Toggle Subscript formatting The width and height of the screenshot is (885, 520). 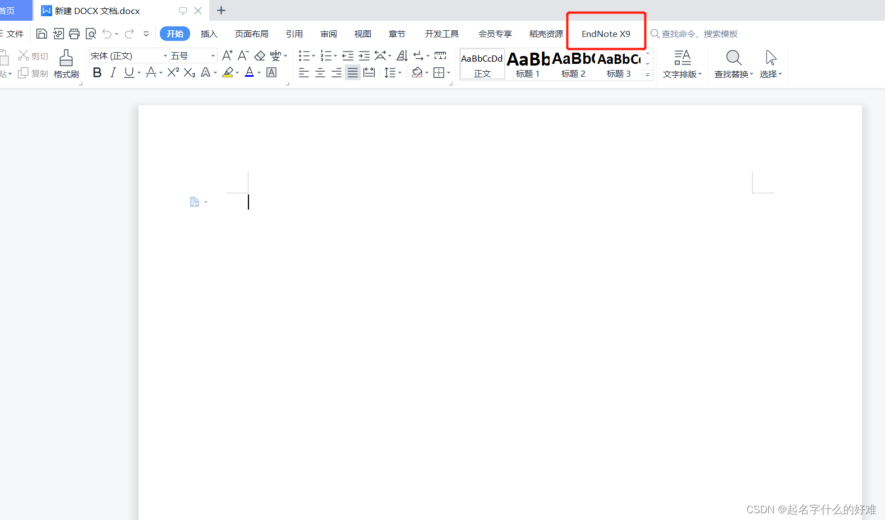pyautogui.click(x=190, y=72)
